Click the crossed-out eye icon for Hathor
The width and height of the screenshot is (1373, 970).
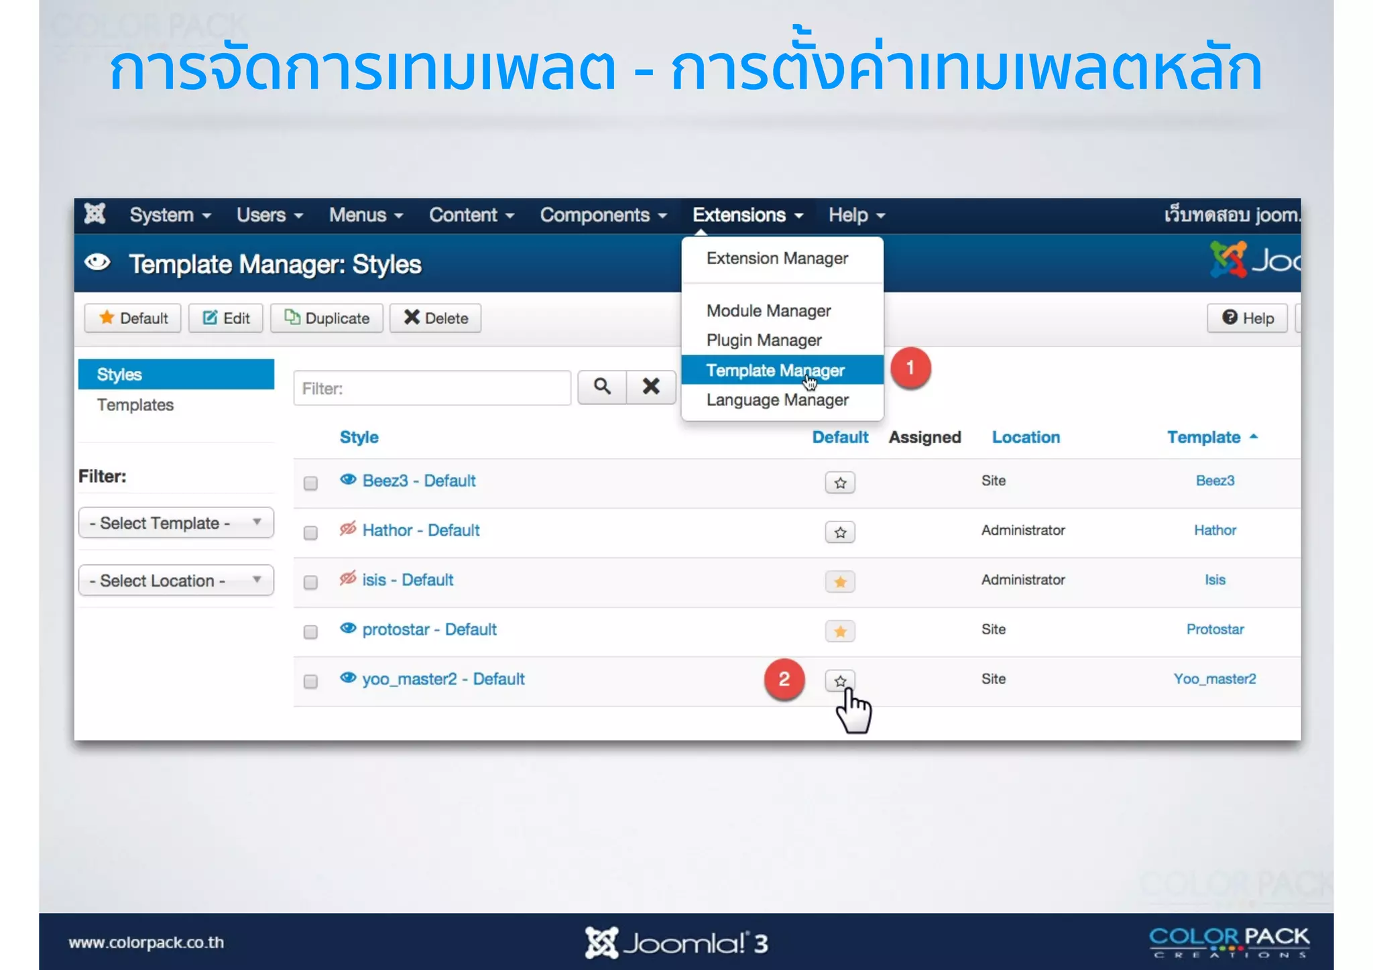[x=348, y=529]
